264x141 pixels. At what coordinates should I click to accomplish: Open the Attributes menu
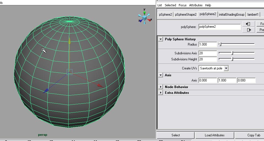tap(196, 5)
